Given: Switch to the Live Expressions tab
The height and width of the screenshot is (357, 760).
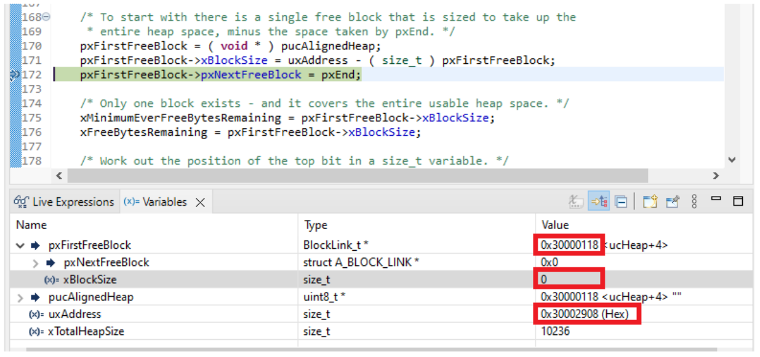Looking at the screenshot, I should tap(65, 202).
